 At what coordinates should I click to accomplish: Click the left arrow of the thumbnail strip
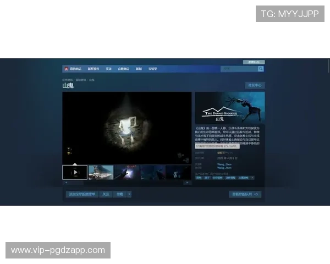click(66, 183)
